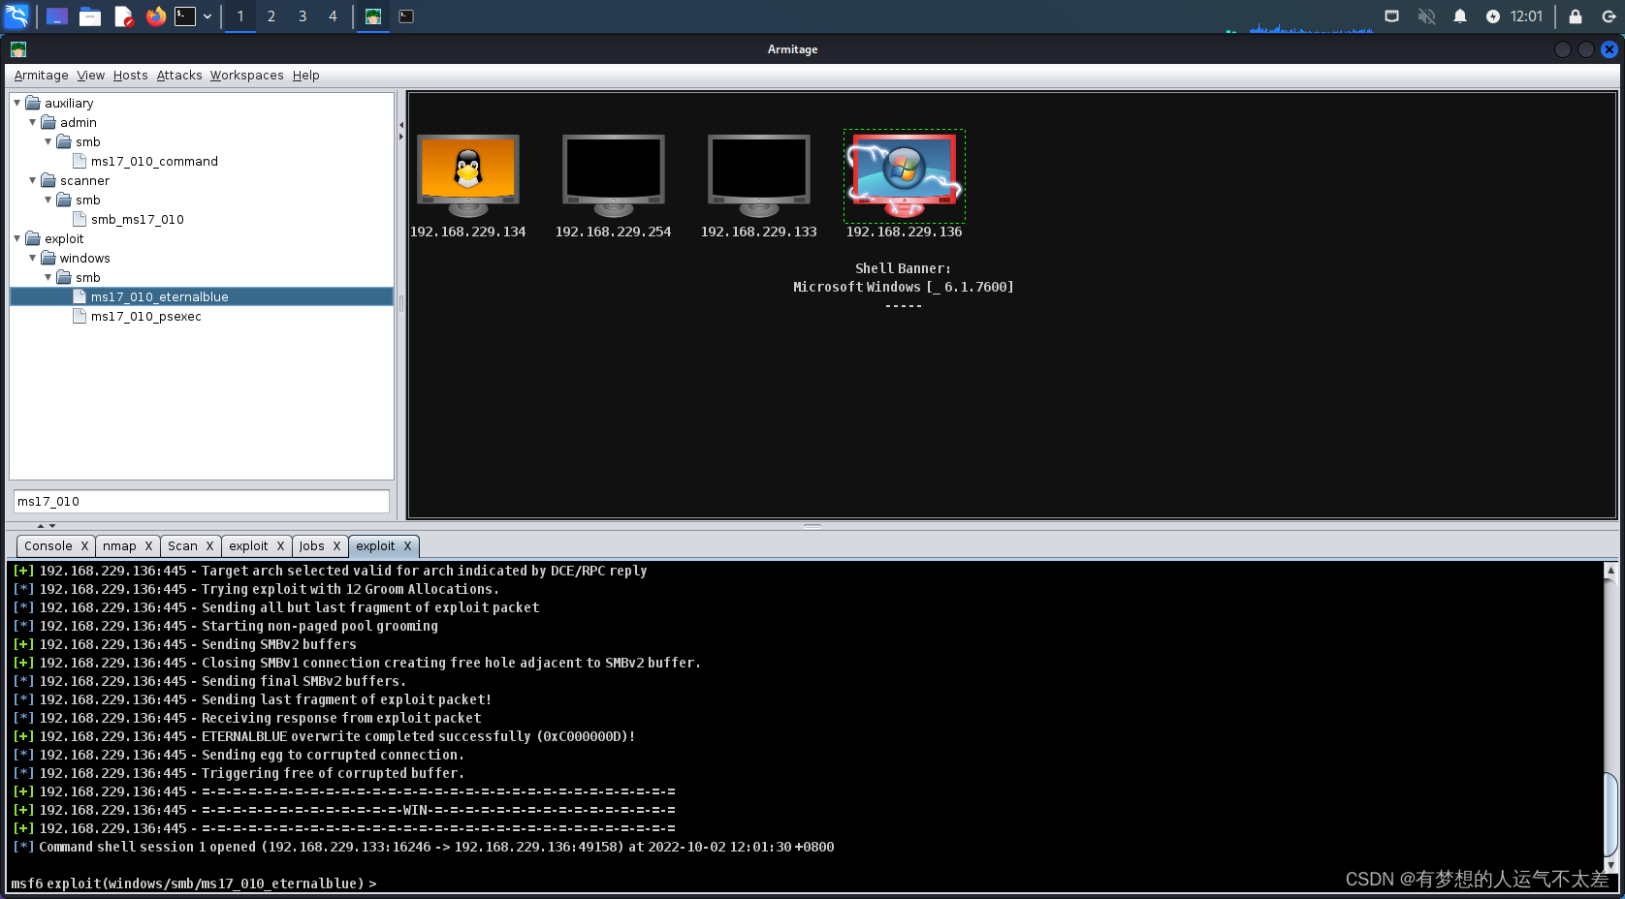Image resolution: width=1625 pixels, height=899 pixels.
Task: Select the ms17_010_eternalblue module
Action: tap(202, 297)
